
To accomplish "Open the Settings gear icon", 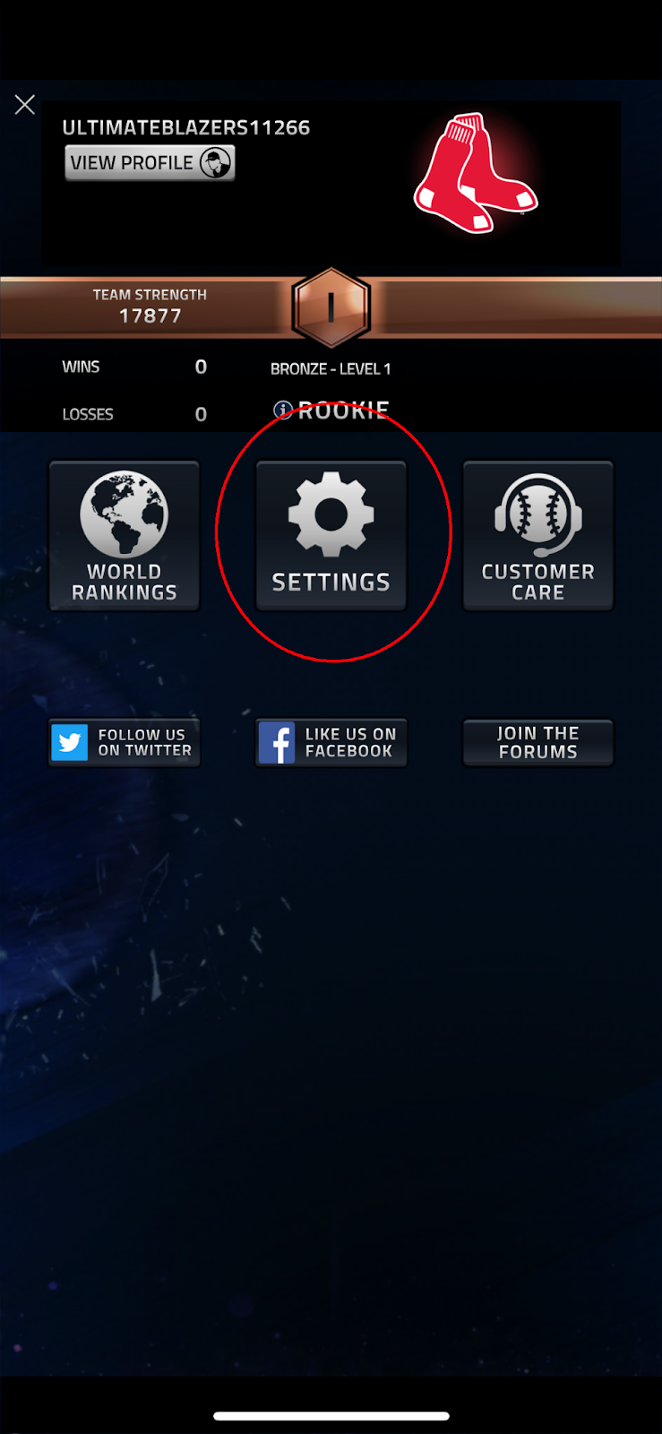I will tap(331, 514).
